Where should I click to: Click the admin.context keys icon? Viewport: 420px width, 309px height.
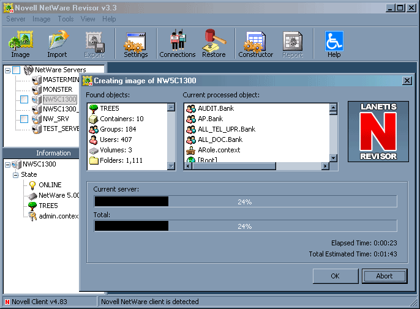click(x=32, y=216)
